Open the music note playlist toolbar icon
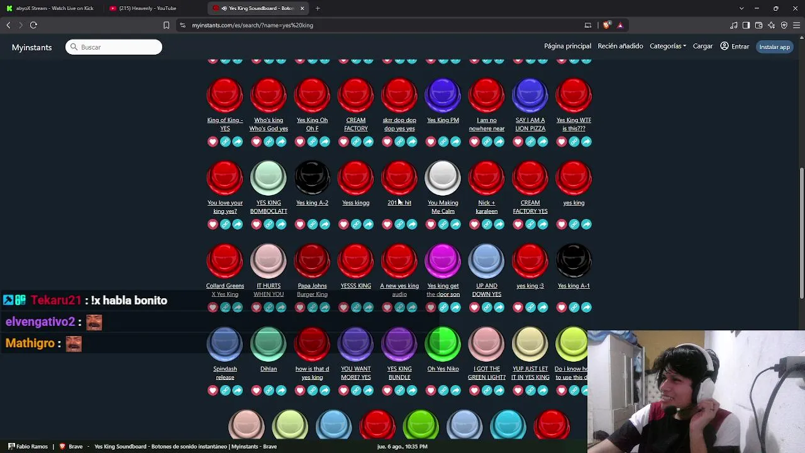 coord(733,25)
